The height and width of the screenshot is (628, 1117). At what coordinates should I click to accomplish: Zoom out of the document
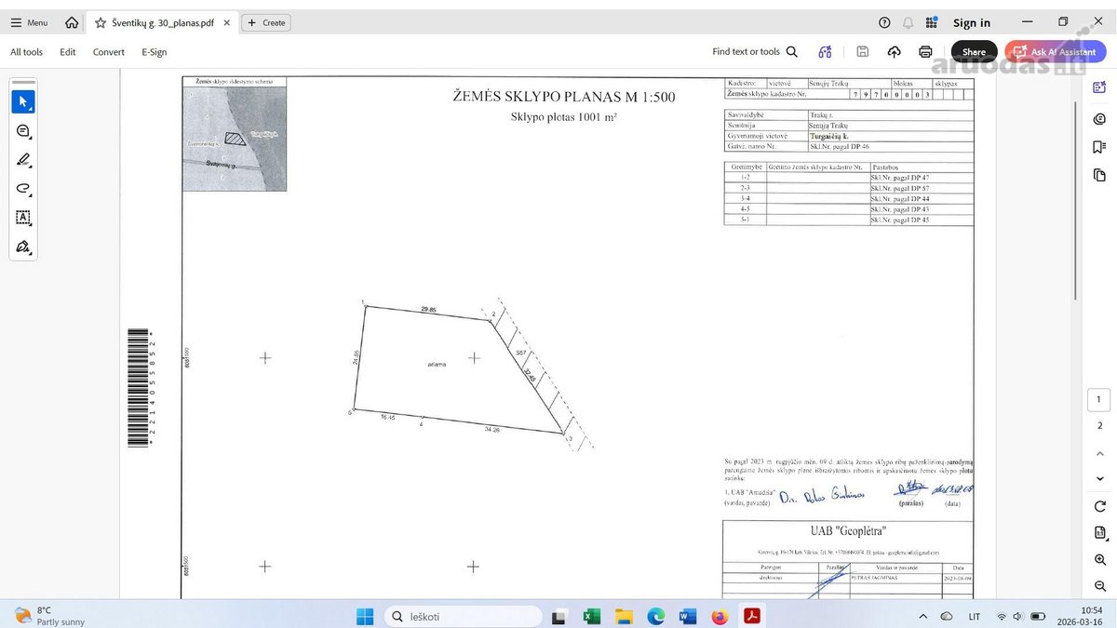click(1100, 587)
